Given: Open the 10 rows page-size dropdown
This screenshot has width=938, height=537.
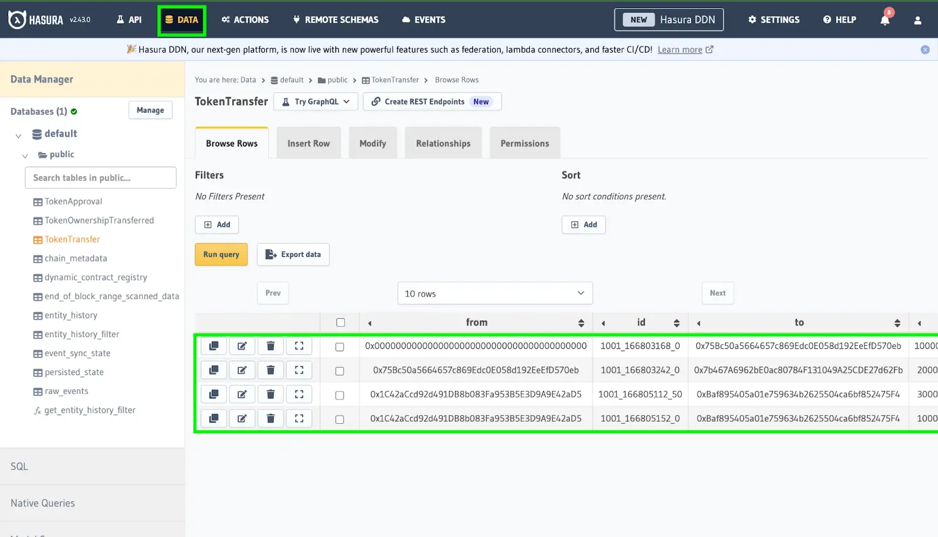Looking at the screenshot, I should point(495,294).
